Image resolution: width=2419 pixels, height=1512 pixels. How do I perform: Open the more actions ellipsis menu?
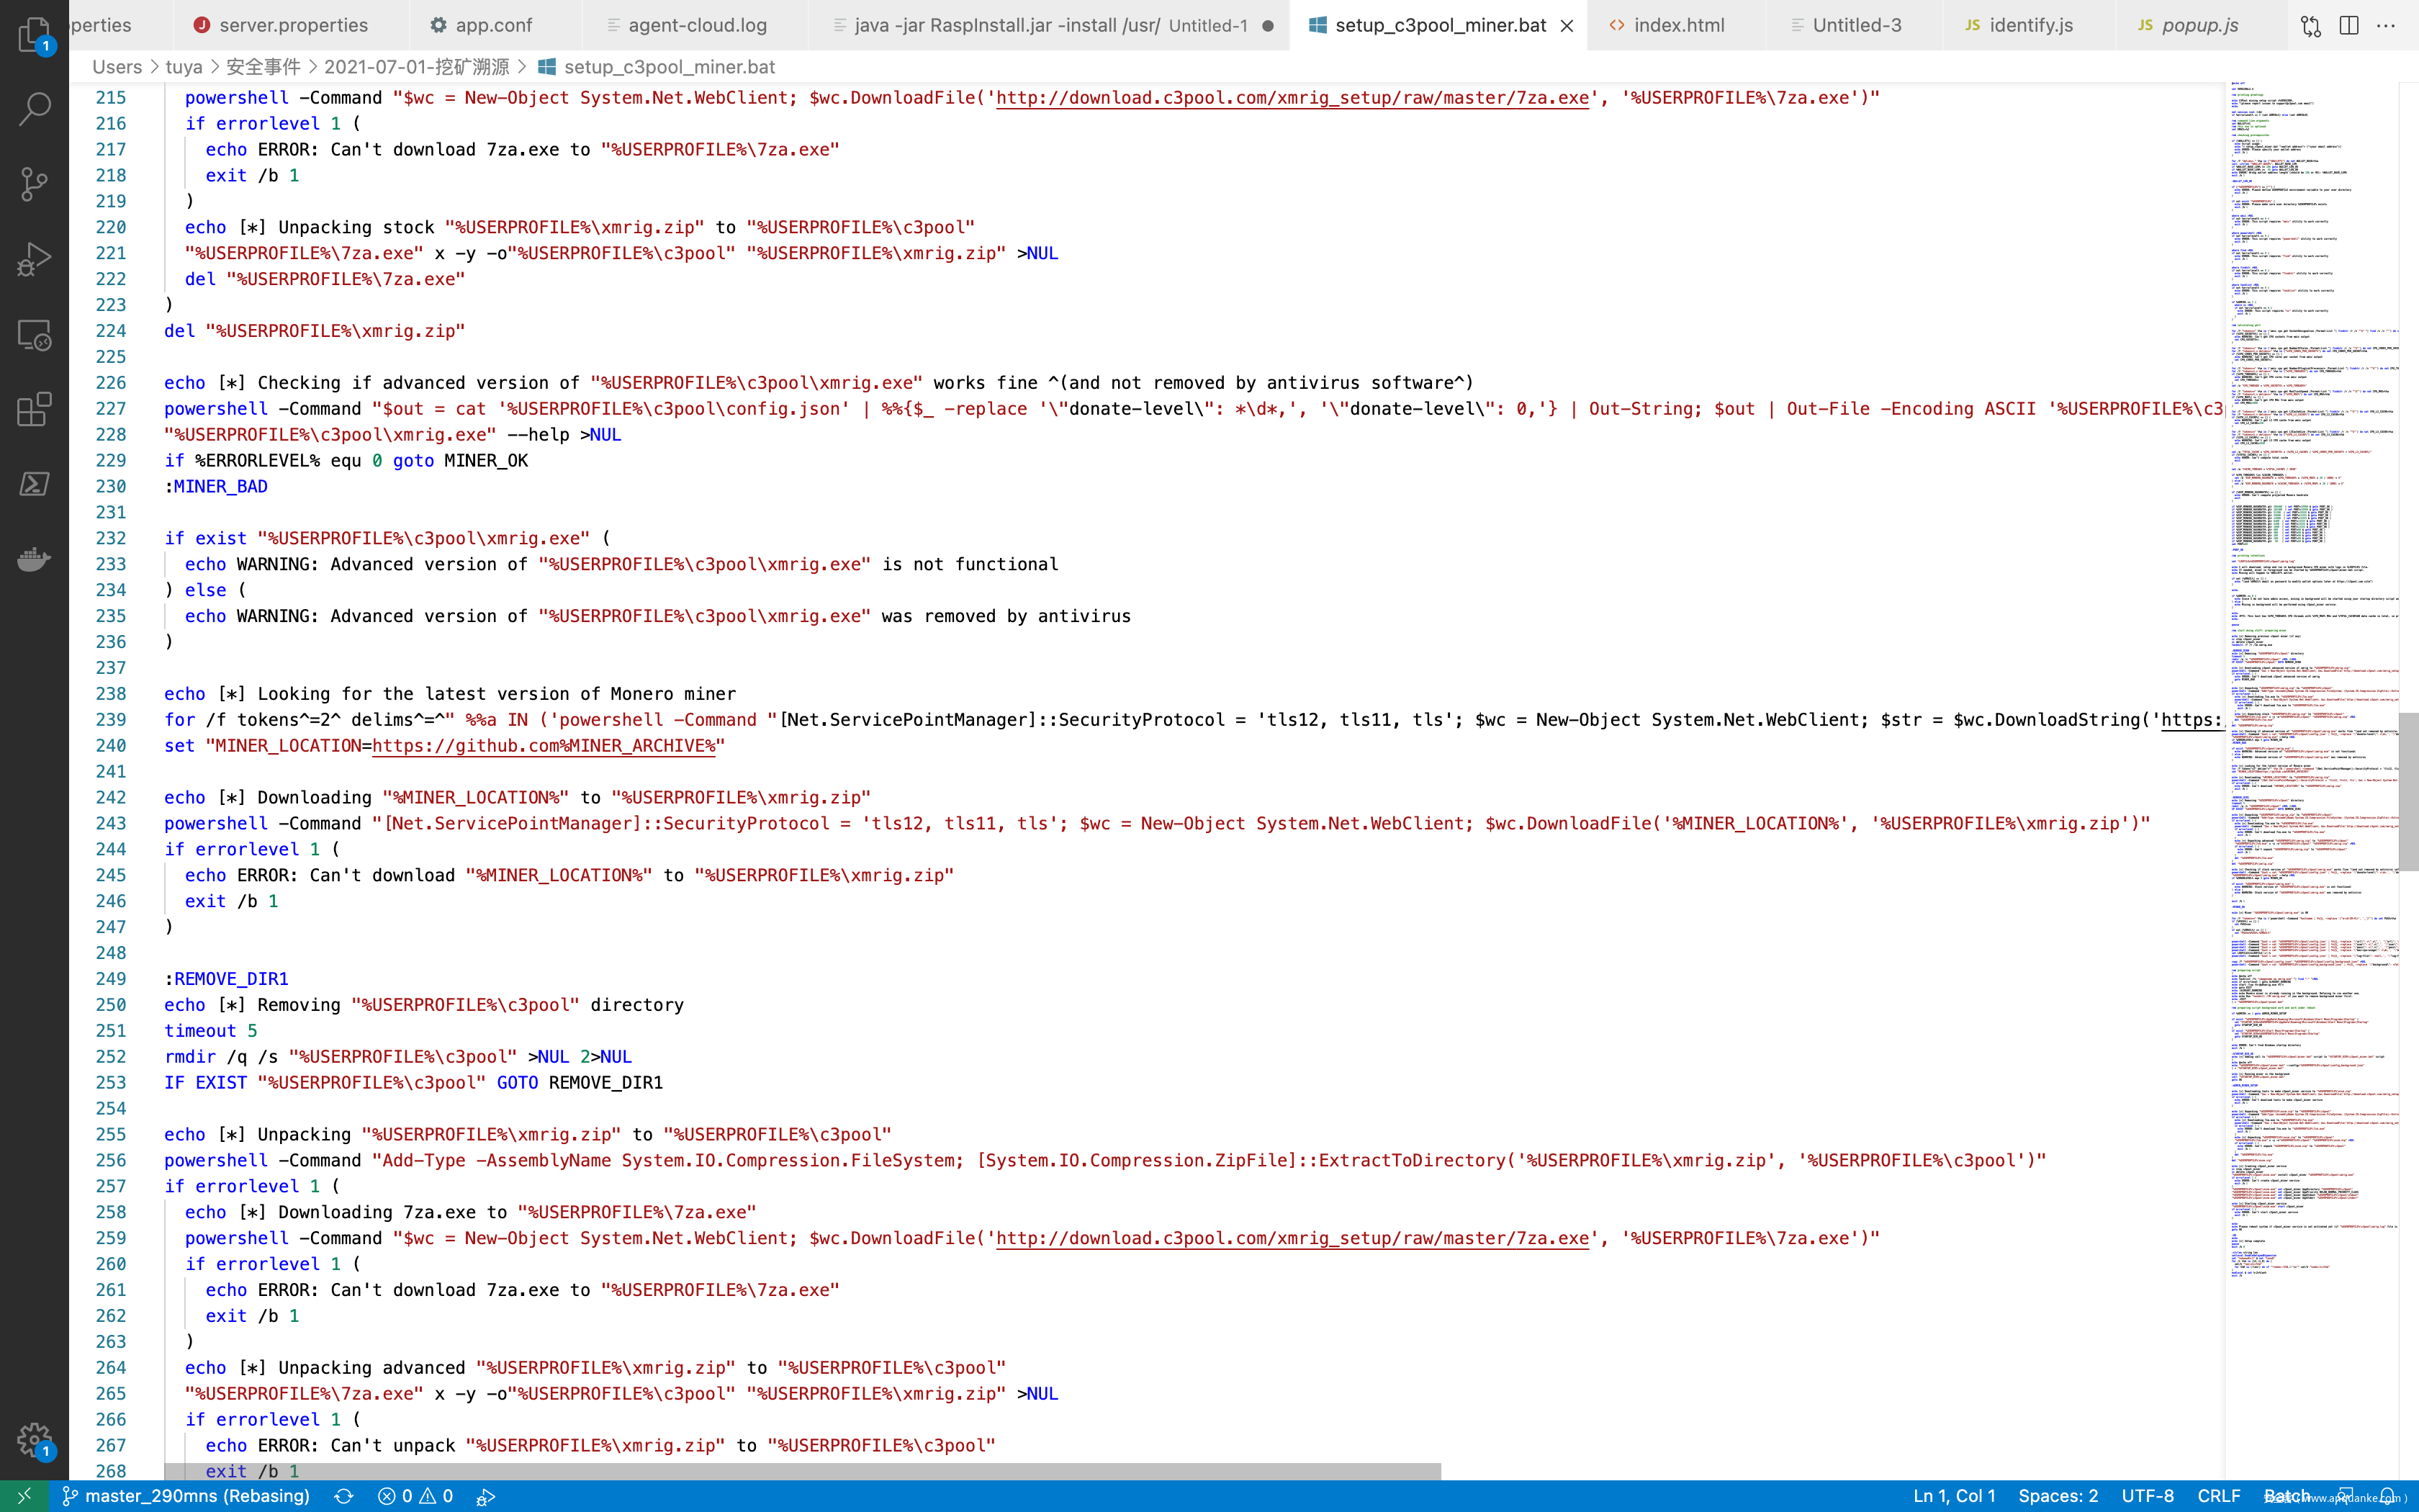[2386, 25]
